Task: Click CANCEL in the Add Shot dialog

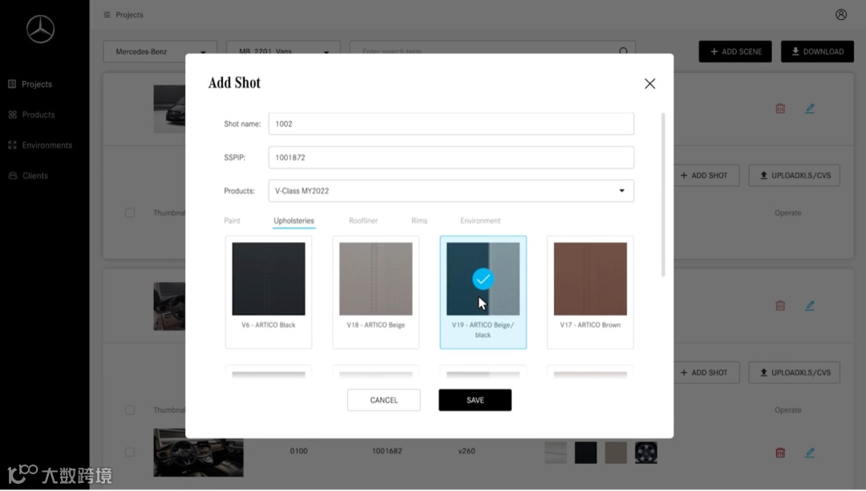Action: pos(384,400)
